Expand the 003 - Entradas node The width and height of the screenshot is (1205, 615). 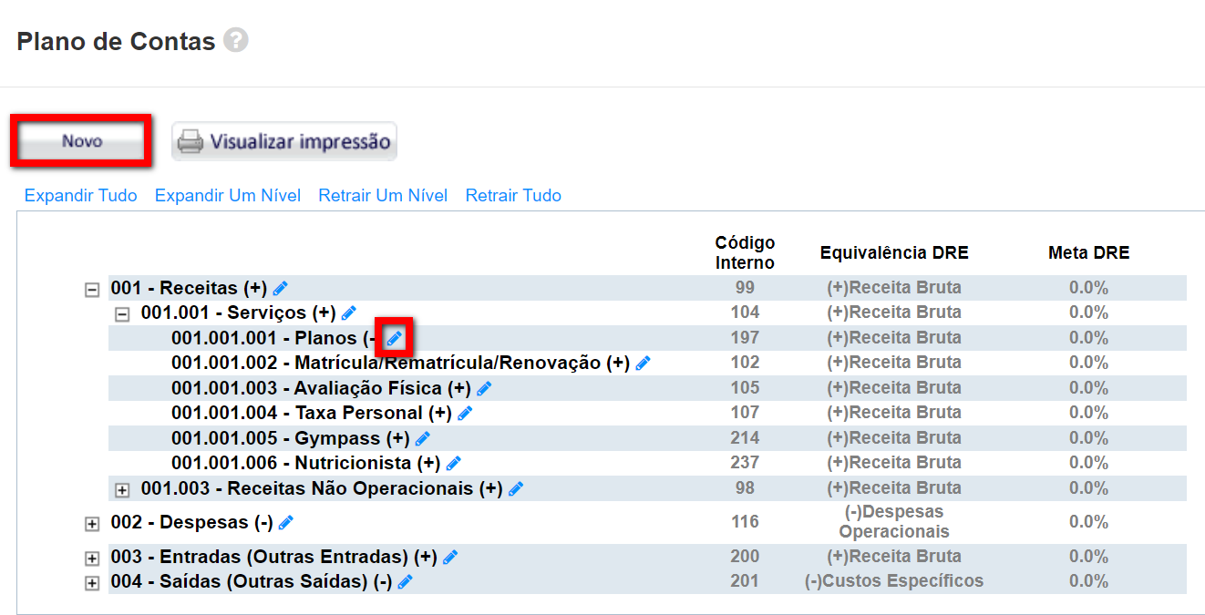91,559
